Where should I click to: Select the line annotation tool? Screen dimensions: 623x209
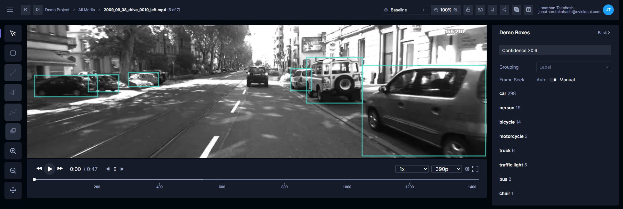pos(13,73)
